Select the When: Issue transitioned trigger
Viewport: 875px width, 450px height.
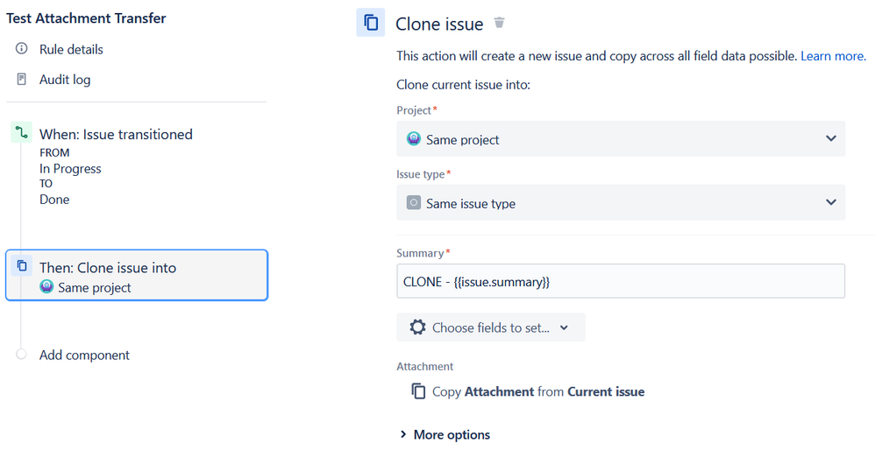[116, 134]
